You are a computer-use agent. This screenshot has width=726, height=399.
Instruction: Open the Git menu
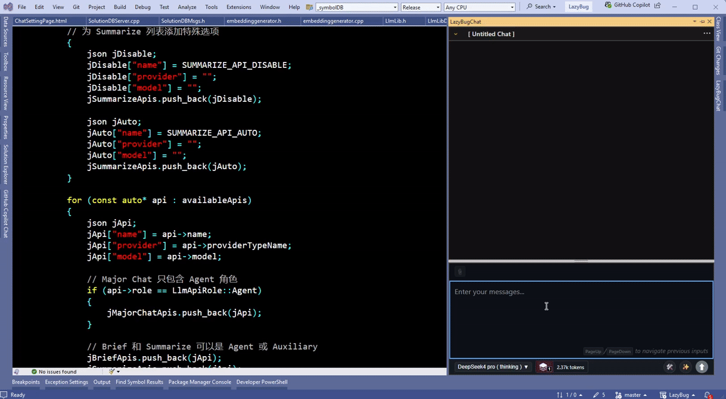tap(76, 7)
